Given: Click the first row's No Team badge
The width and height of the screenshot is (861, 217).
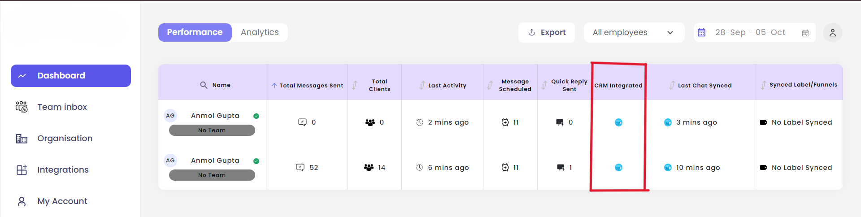Looking at the screenshot, I should pos(212,130).
